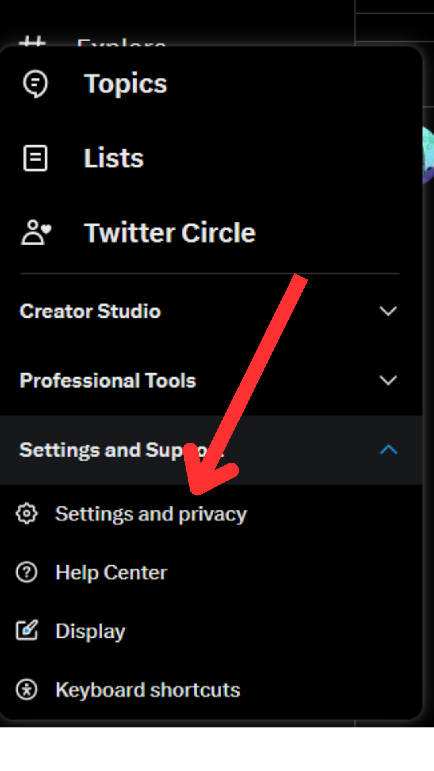This screenshot has height=771, width=434.
Task: Click the Display pencil-edit icon
Action: tap(27, 630)
